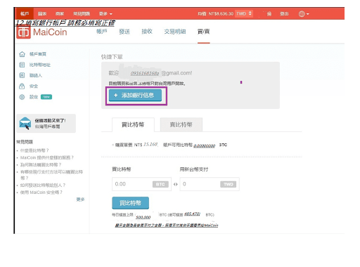Screen dimensions: 360x267
Task: Open 帳戶 in the red top bar
Action: coord(25,13)
